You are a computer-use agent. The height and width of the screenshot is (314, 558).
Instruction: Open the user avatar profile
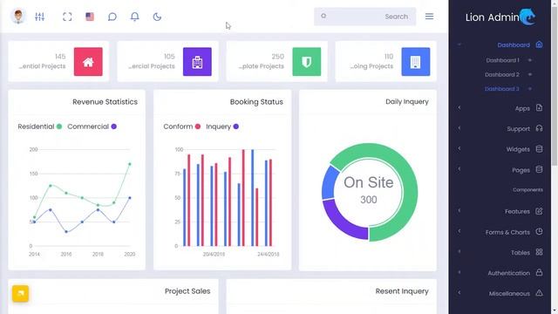pyautogui.click(x=18, y=17)
